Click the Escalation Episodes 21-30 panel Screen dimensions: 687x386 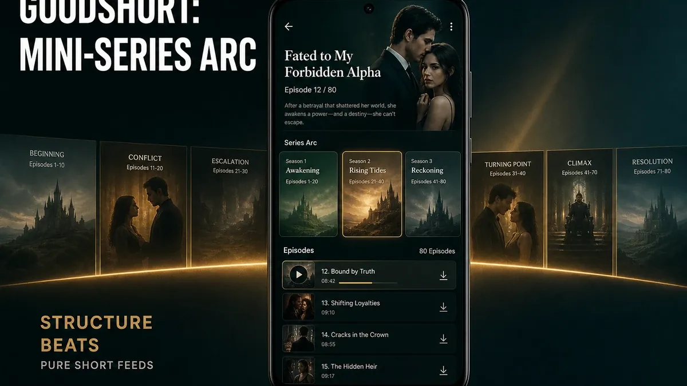pos(230,208)
